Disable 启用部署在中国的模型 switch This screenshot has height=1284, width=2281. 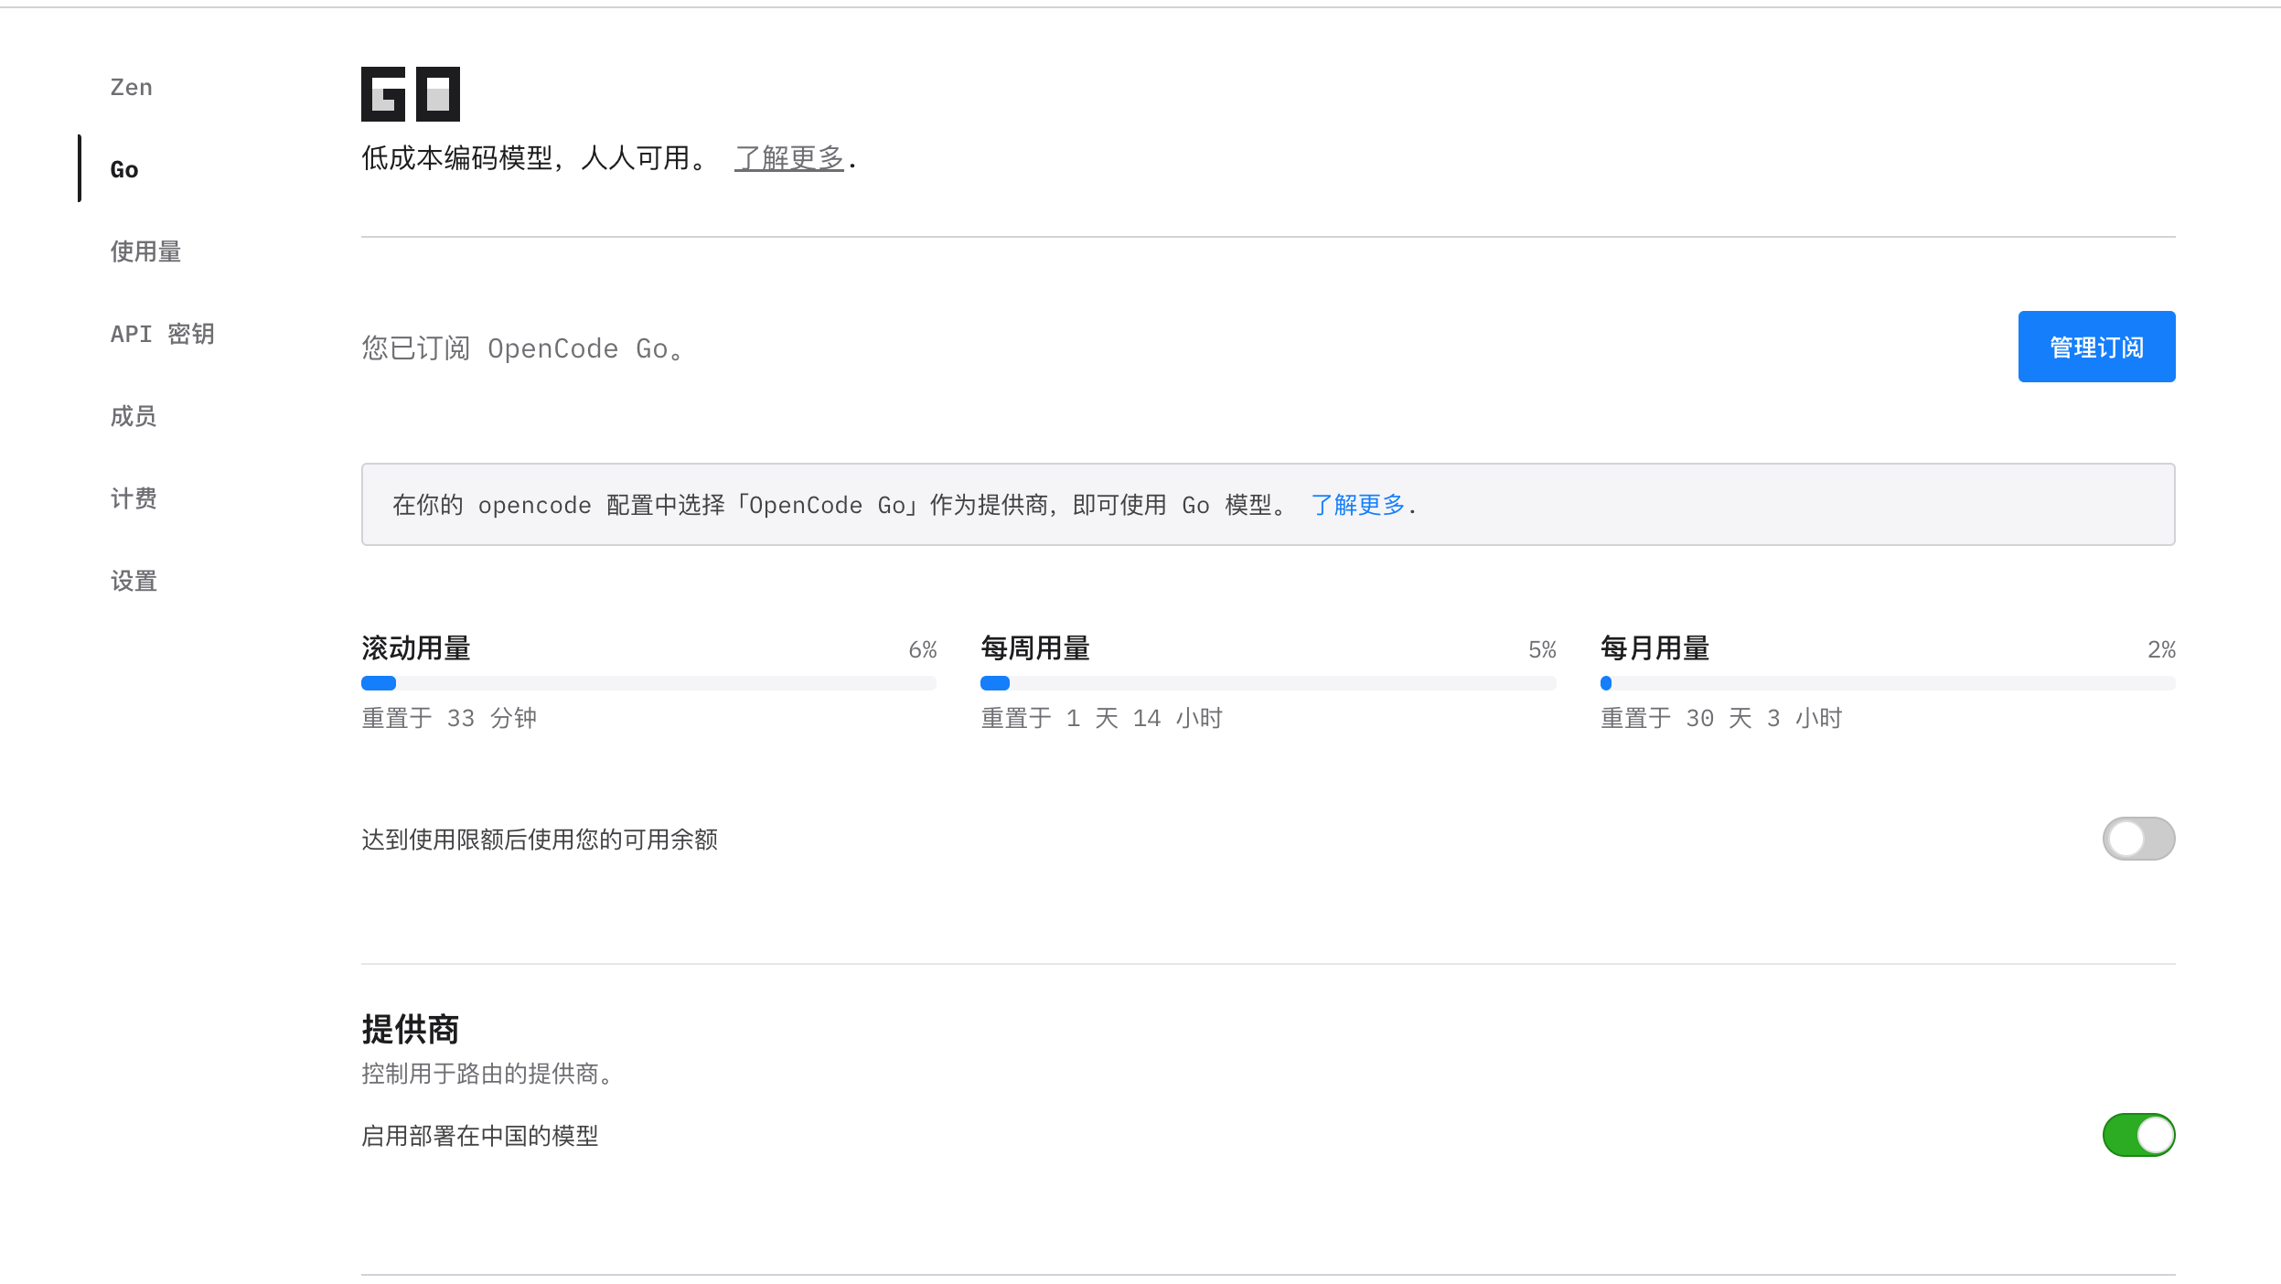pos(2138,1135)
